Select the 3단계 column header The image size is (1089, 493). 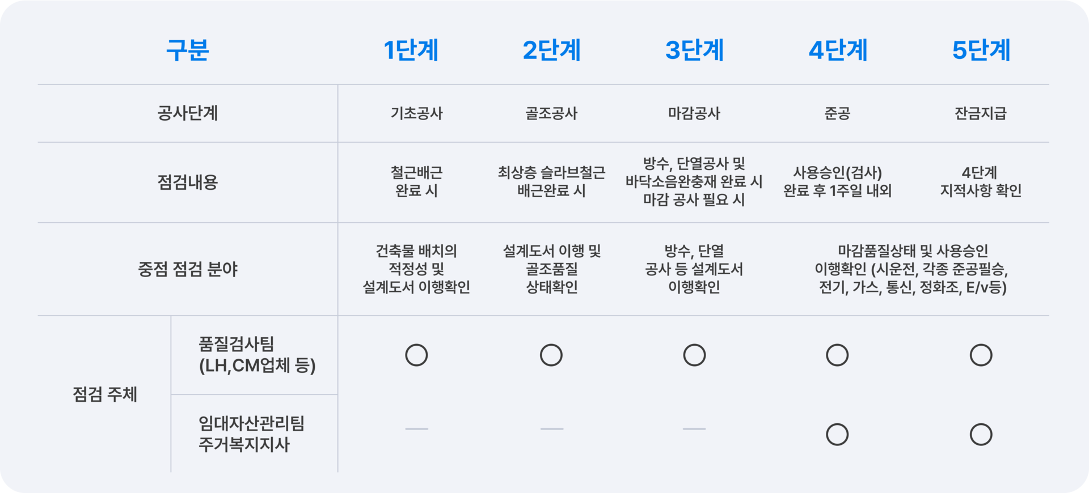point(694,50)
